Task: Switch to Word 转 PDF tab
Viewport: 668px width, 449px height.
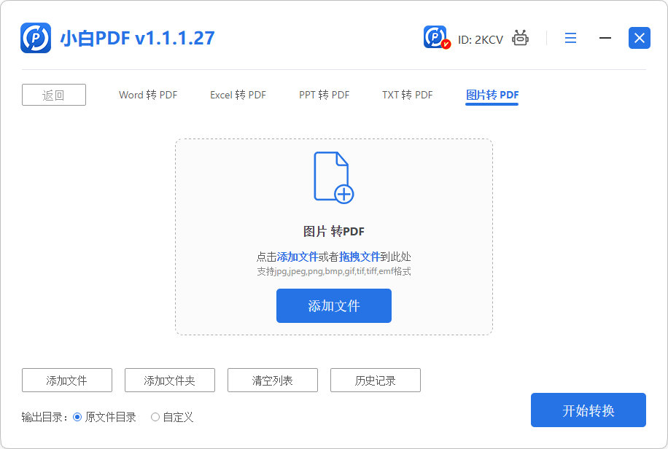Action: [148, 95]
